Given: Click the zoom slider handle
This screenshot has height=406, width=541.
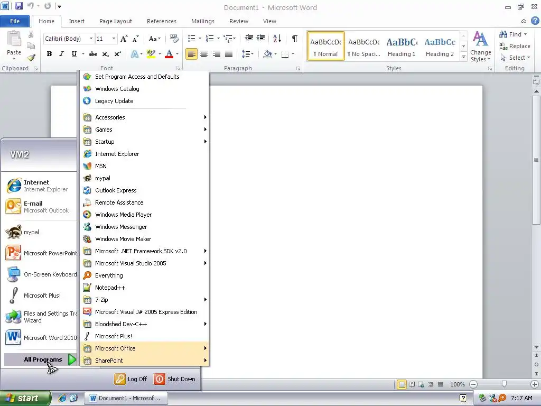Looking at the screenshot, I should 504,384.
